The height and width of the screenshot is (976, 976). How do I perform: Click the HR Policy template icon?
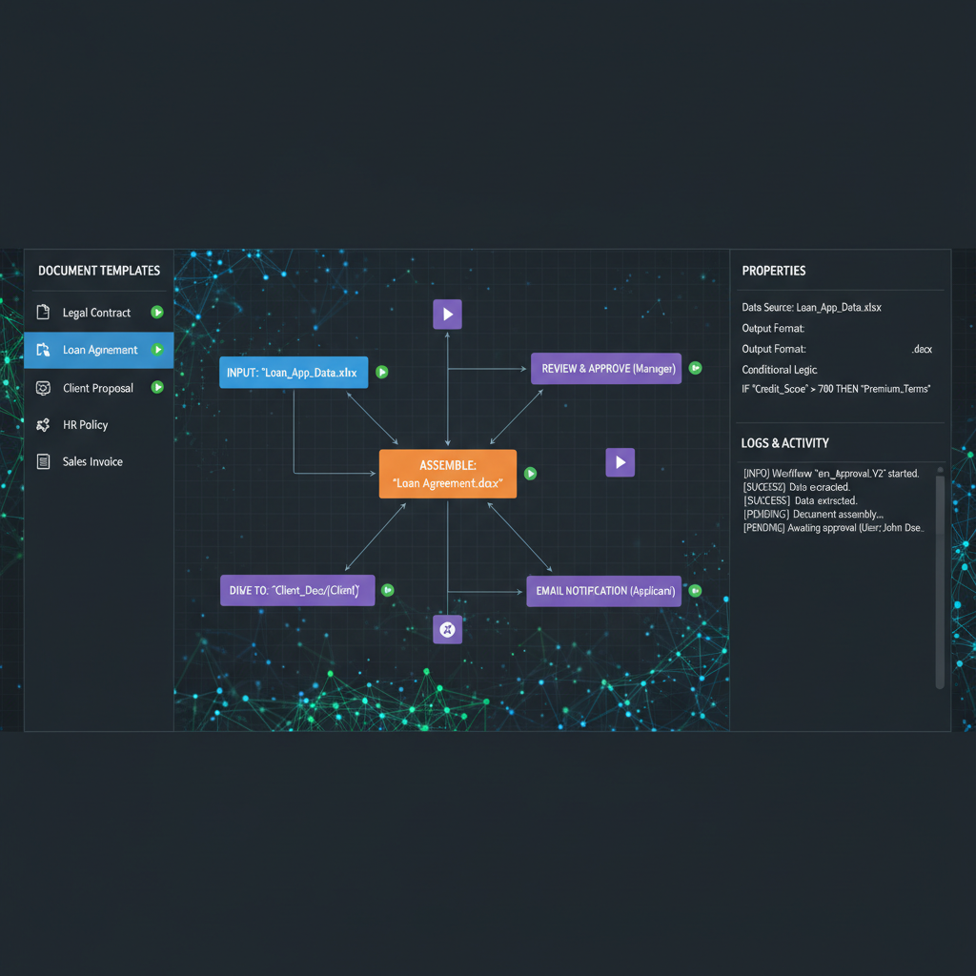tap(42, 425)
